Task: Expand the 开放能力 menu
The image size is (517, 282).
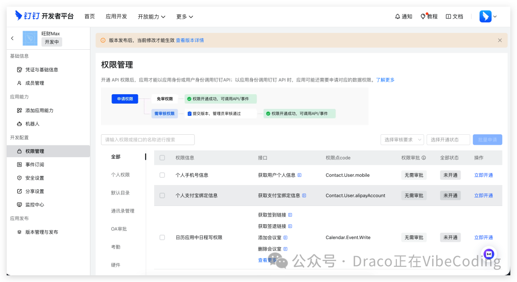Action: pos(151,16)
